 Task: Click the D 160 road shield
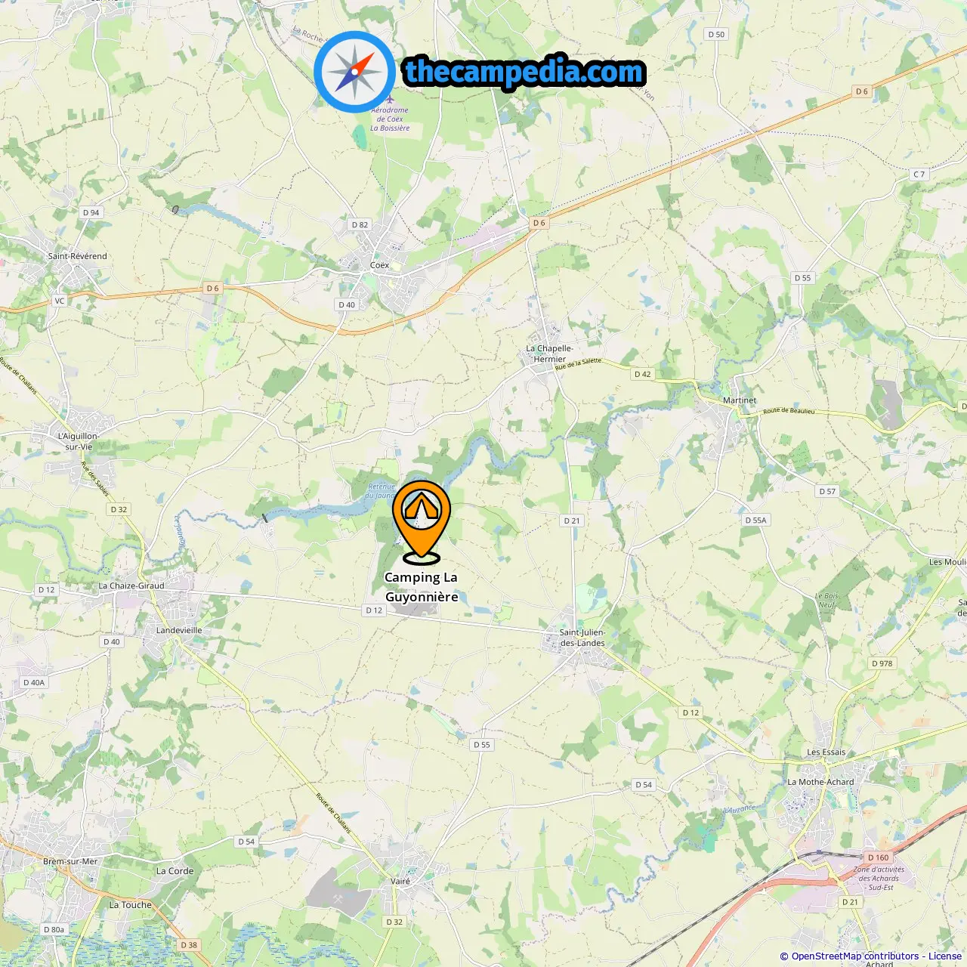878,857
